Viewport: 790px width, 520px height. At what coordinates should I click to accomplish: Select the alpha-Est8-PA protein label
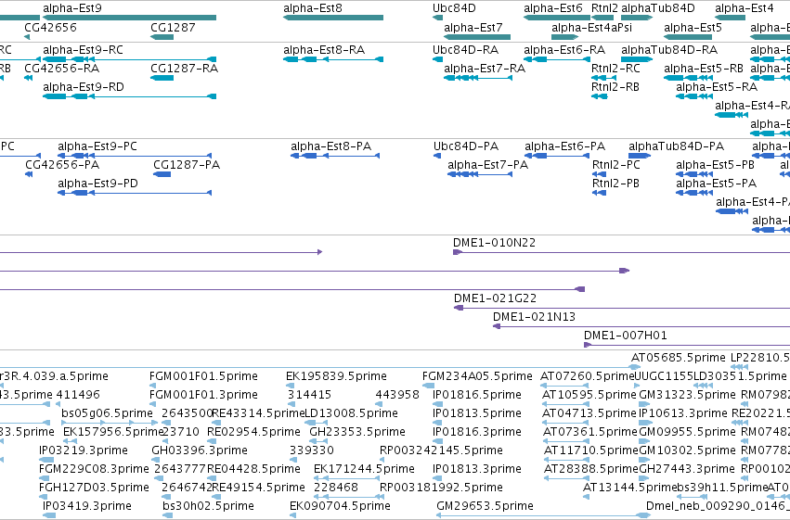(331, 146)
